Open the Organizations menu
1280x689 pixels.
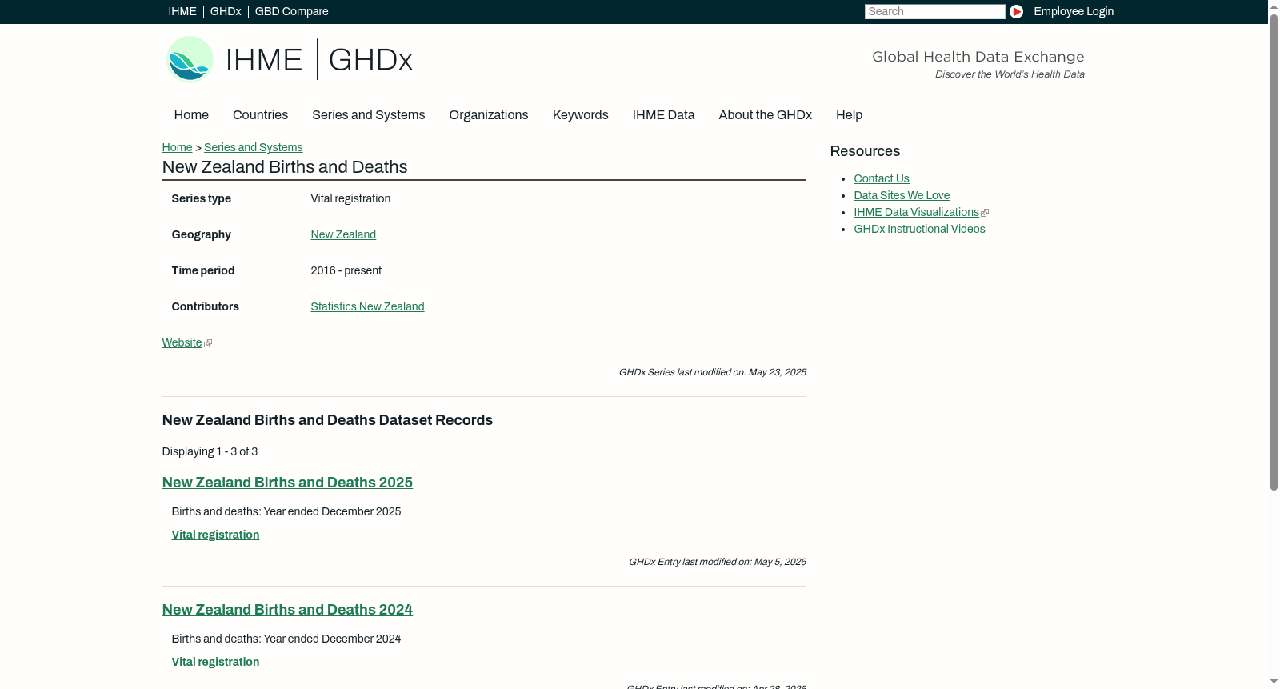point(489,115)
